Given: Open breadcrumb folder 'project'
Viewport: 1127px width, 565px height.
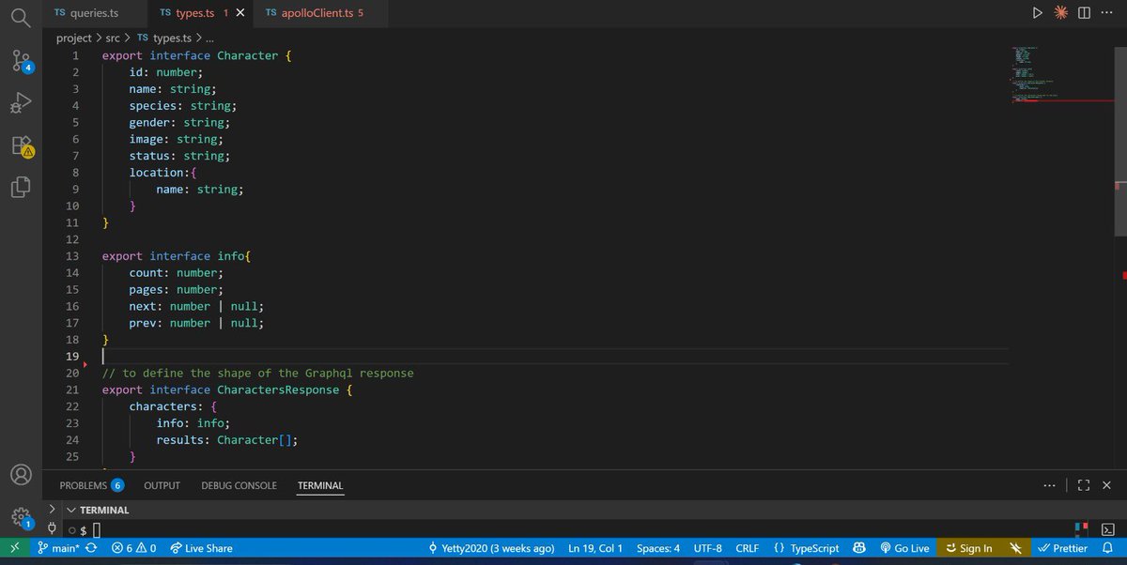Looking at the screenshot, I should pos(74,38).
